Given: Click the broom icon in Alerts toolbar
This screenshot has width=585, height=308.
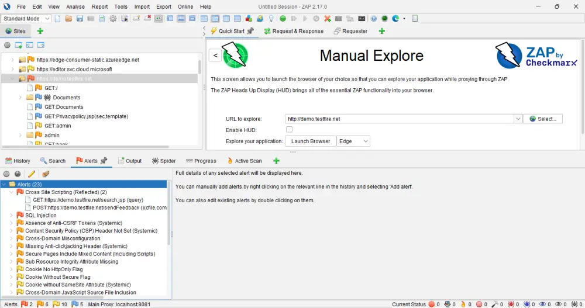Looking at the screenshot, I should pos(46,174).
